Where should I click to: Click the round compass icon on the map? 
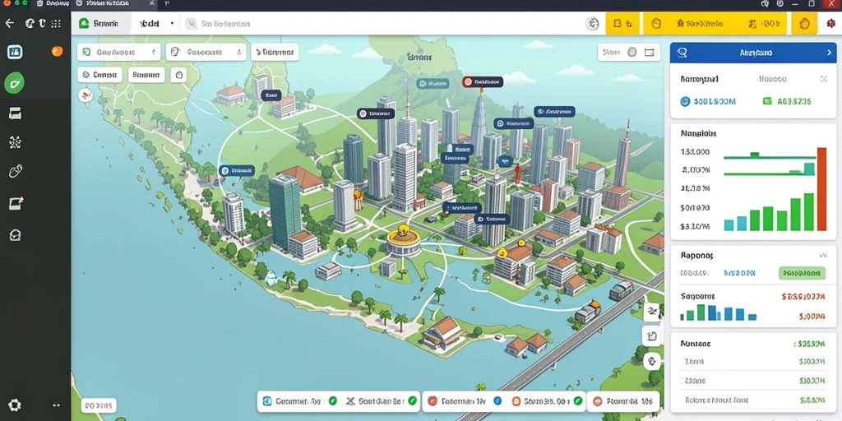click(85, 95)
